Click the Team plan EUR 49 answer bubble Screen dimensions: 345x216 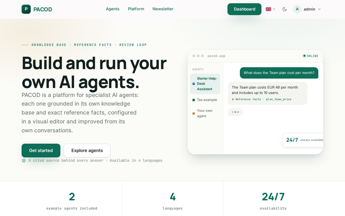tap(268, 93)
